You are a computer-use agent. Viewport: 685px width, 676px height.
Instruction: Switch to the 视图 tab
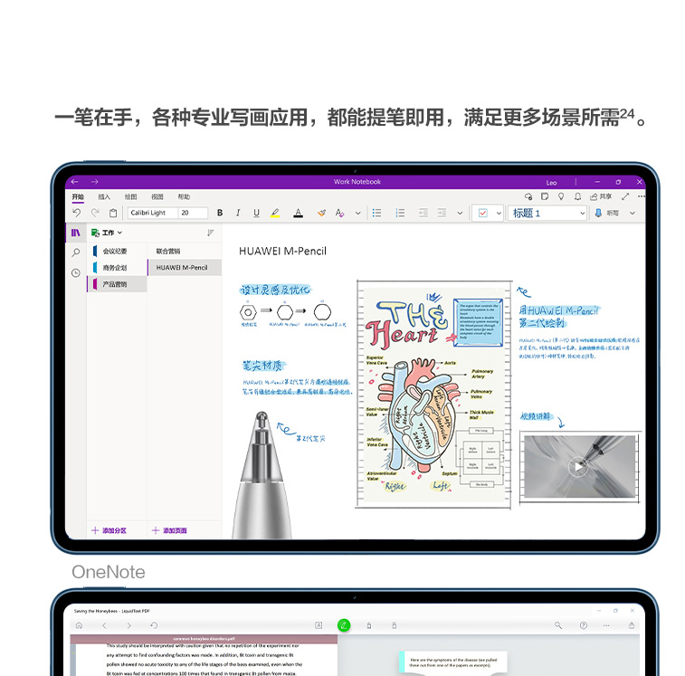click(x=157, y=196)
